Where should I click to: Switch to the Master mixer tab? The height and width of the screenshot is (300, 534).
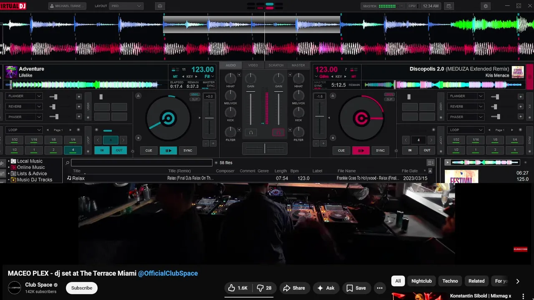[x=298, y=65]
